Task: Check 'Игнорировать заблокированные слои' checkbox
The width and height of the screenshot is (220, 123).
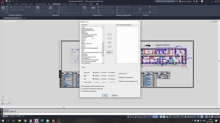Action: (81, 86)
